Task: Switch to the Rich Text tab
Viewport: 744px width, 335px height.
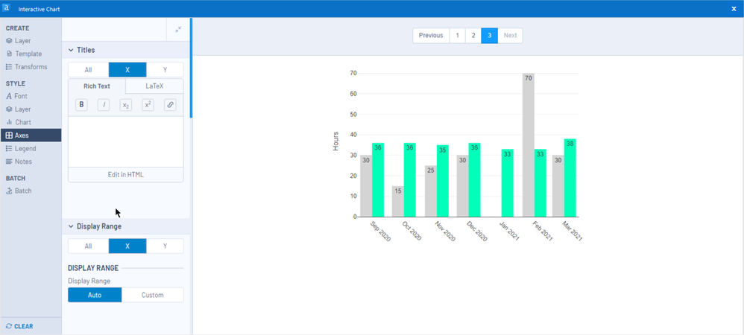Action: 97,86
